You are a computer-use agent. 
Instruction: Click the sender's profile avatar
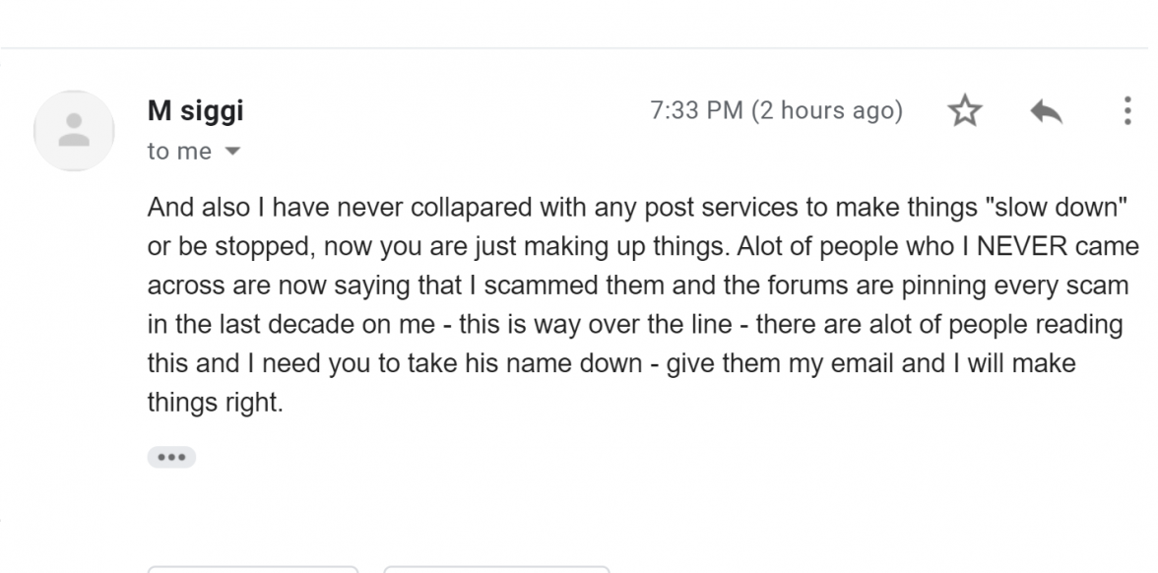pyautogui.click(x=75, y=131)
